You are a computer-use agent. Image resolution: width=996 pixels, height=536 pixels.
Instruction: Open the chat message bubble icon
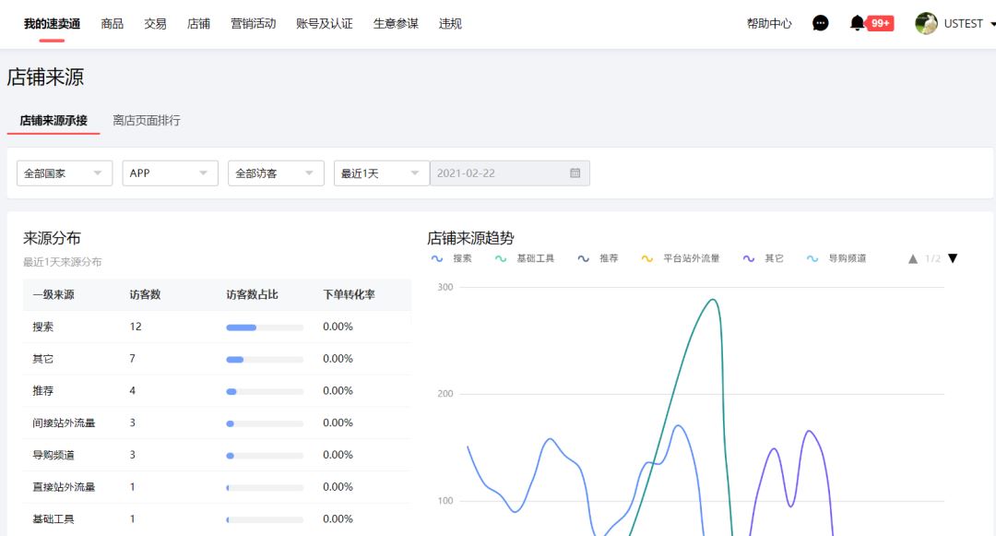click(820, 23)
